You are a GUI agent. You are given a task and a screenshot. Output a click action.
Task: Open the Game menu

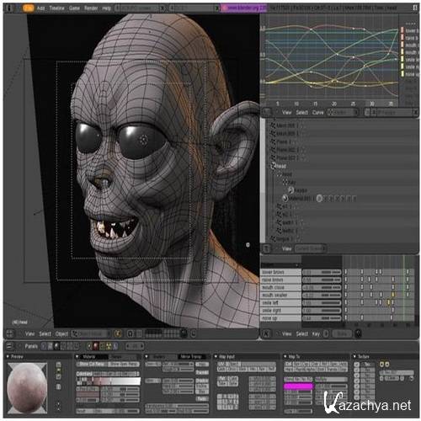tap(74, 8)
